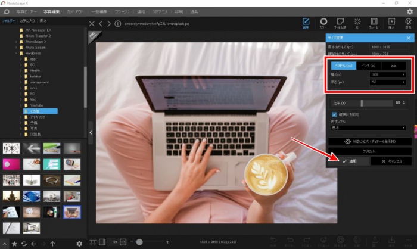Screen dimensions: 417x249
Task: Open the 再サンプル resample dropdown
Action: coord(368,128)
